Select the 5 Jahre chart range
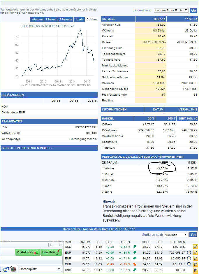 [x=91, y=20]
